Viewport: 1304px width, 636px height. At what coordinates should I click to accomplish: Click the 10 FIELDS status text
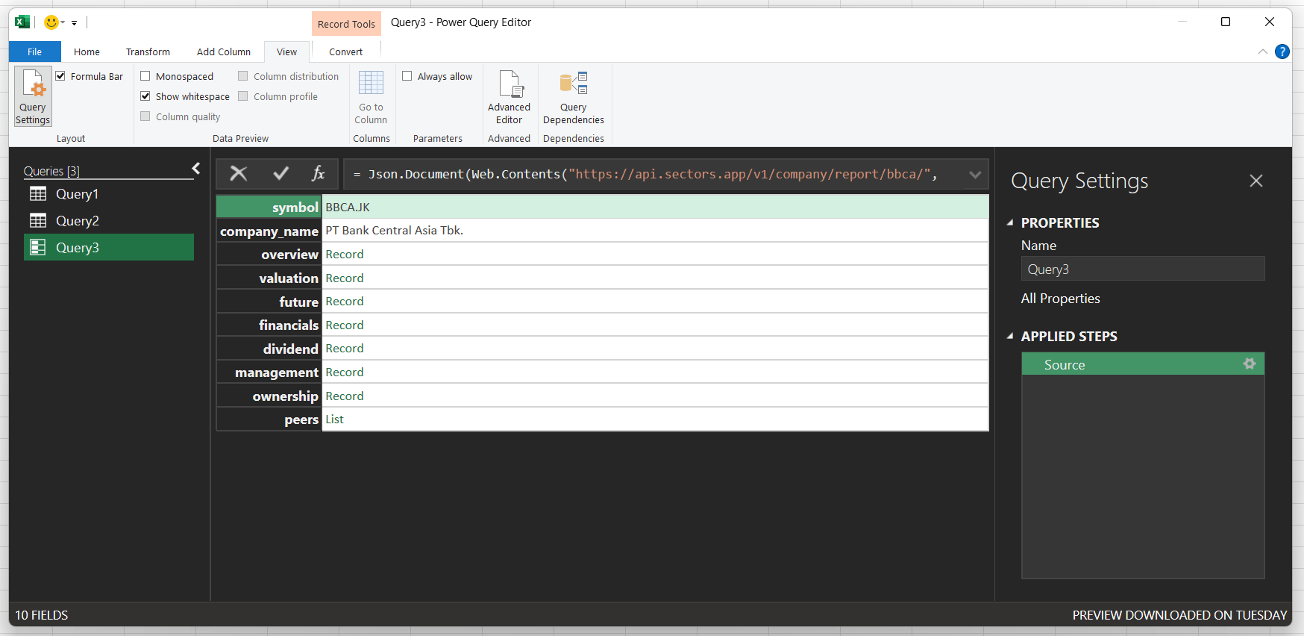click(x=42, y=615)
